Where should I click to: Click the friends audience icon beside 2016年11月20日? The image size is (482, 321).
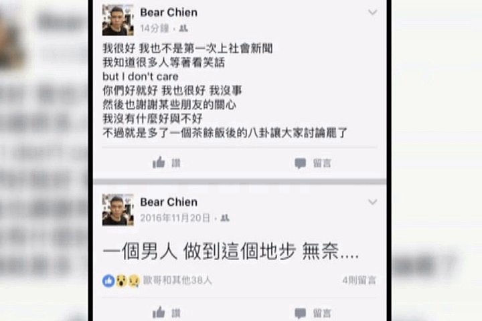pos(225,218)
